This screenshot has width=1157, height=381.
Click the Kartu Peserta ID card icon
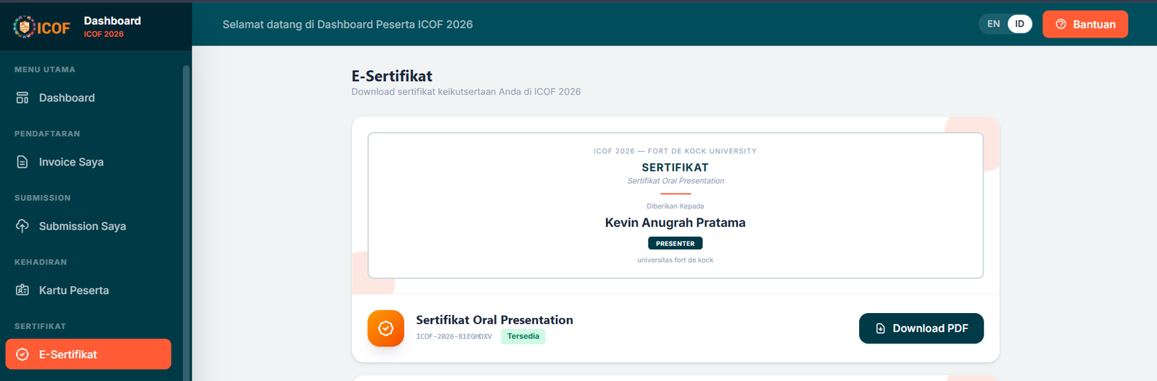[x=22, y=291]
